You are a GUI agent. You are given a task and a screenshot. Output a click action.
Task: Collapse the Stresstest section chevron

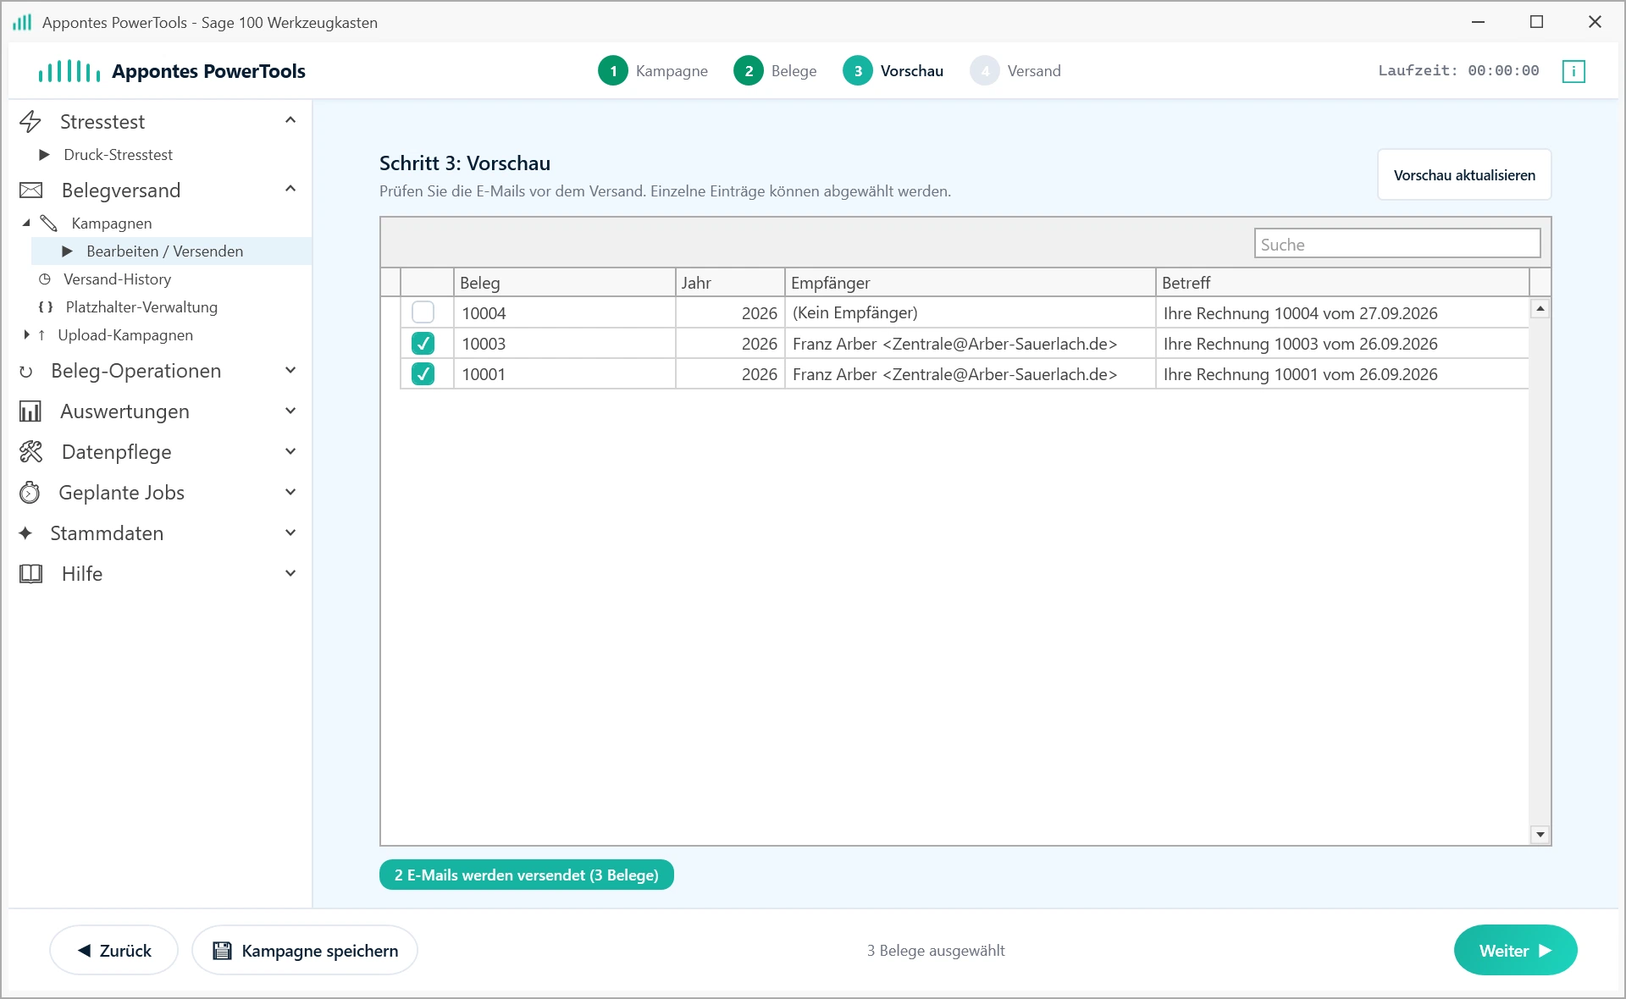click(290, 120)
